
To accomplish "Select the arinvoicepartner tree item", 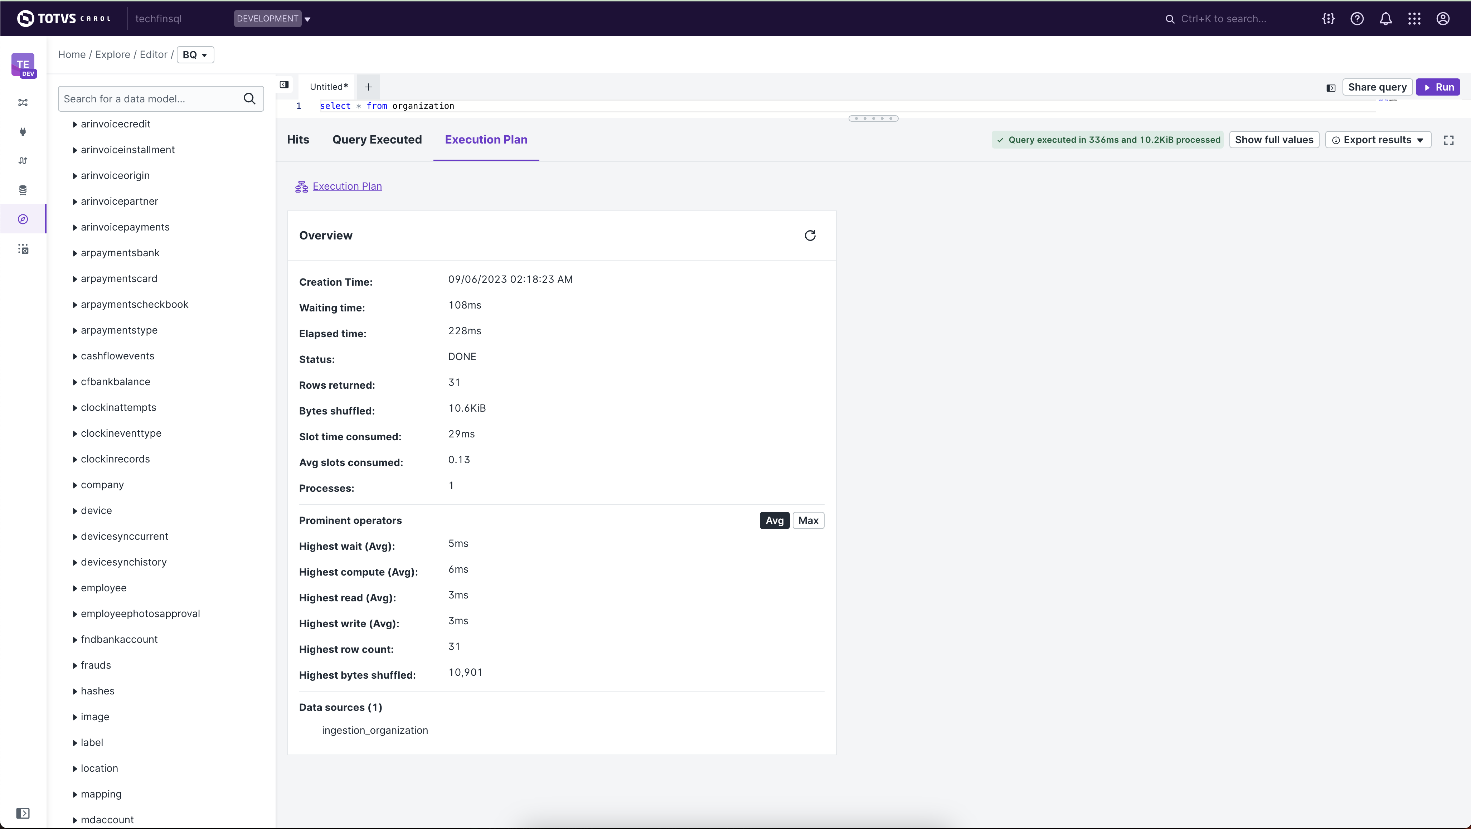I will tap(119, 202).
